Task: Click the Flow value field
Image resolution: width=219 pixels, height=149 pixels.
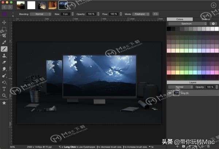Action: click(x=114, y=14)
